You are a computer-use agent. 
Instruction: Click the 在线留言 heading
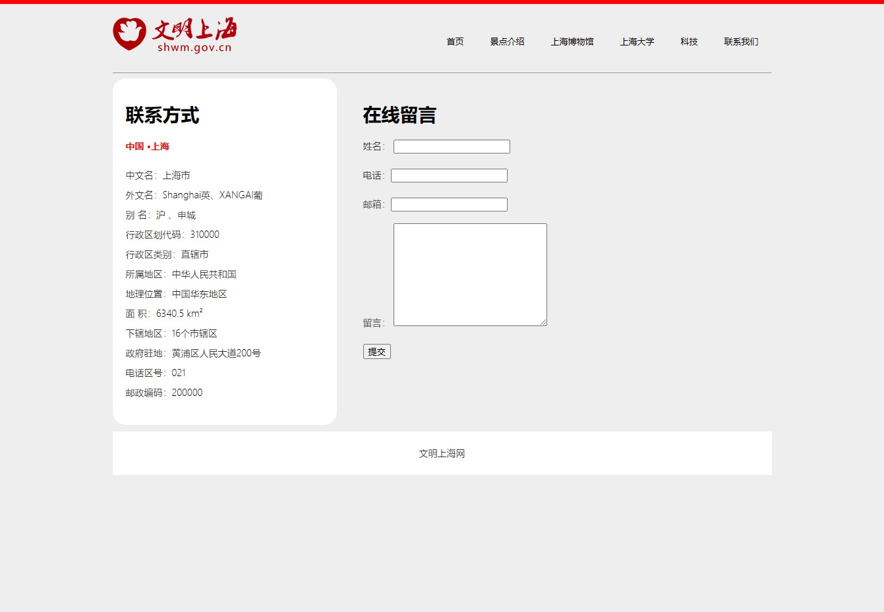399,115
